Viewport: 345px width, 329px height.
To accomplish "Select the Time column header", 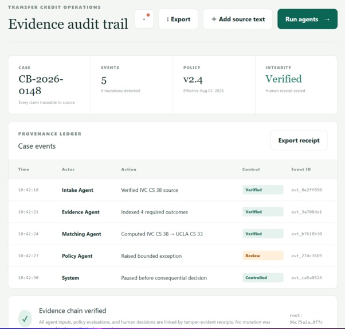I will pyautogui.click(x=23, y=169).
